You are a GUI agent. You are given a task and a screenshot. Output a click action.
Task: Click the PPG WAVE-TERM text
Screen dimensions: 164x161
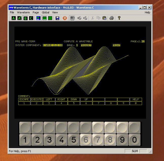(25, 42)
